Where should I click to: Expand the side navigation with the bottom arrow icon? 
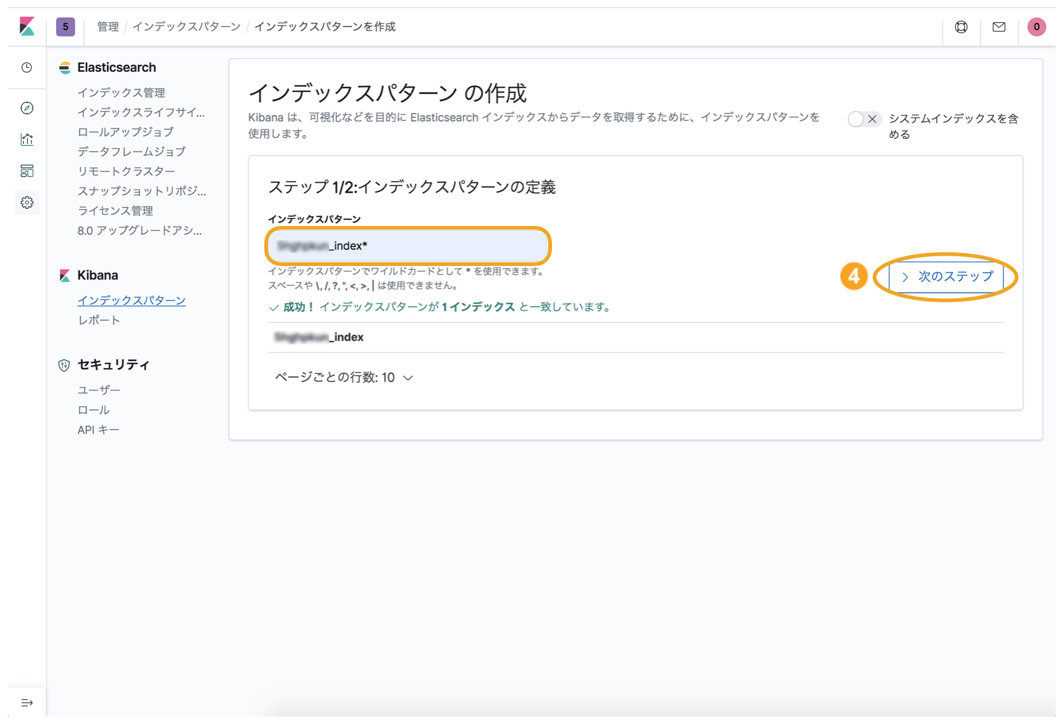click(x=27, y=702)
